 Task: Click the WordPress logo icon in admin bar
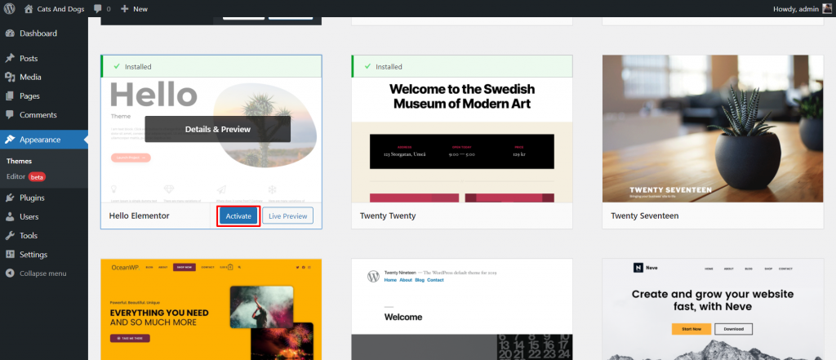pos(10,8)
